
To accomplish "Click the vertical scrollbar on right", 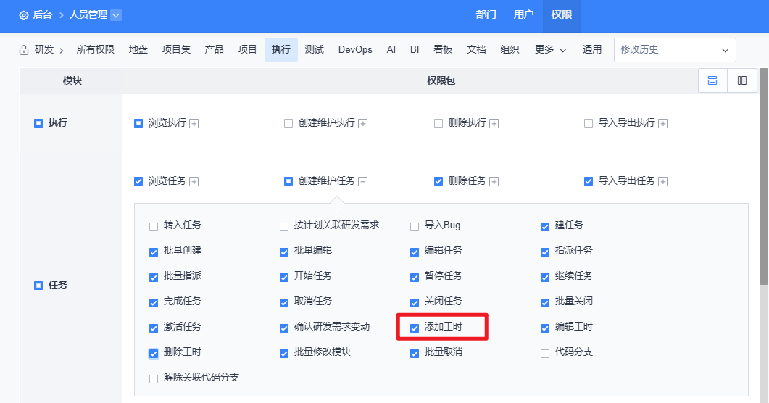I will click(x=764, y=181).
